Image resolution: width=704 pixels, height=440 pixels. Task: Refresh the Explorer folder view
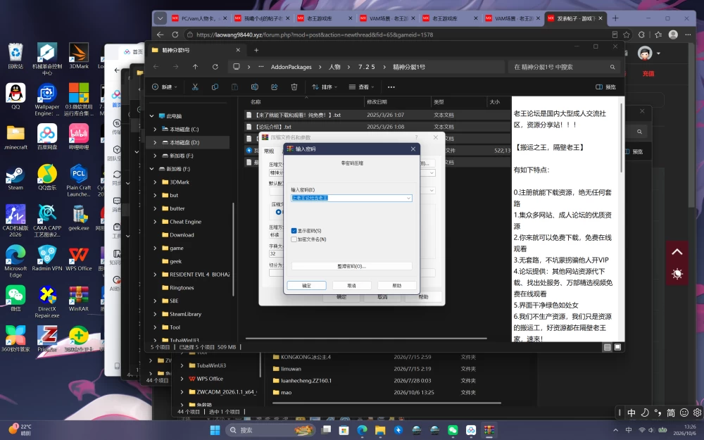coord(215,67)
